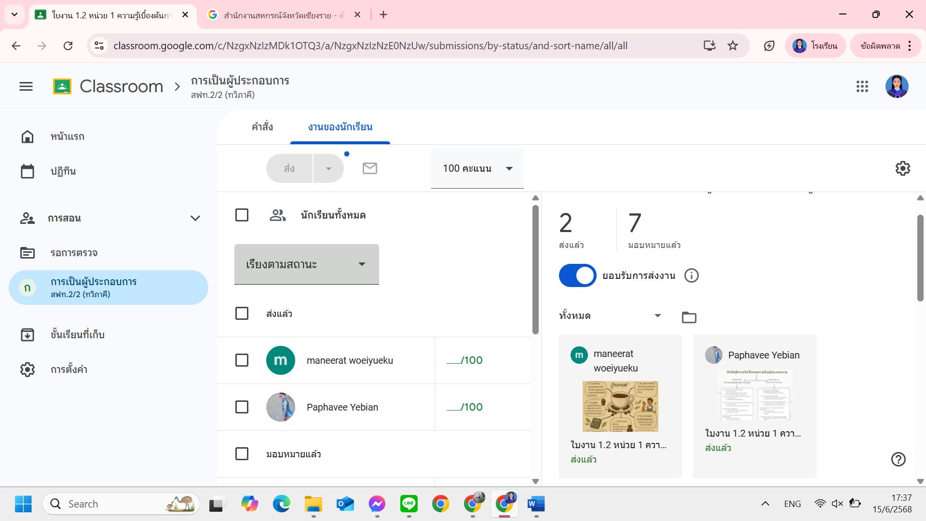
Task: Open the browser extensions icon
Action: [x=769, y=46]
